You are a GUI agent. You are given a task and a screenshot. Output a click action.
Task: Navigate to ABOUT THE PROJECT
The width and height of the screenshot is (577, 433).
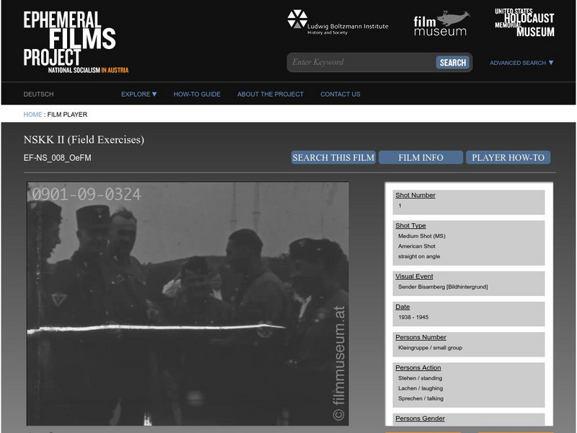[x=270, y=94]
